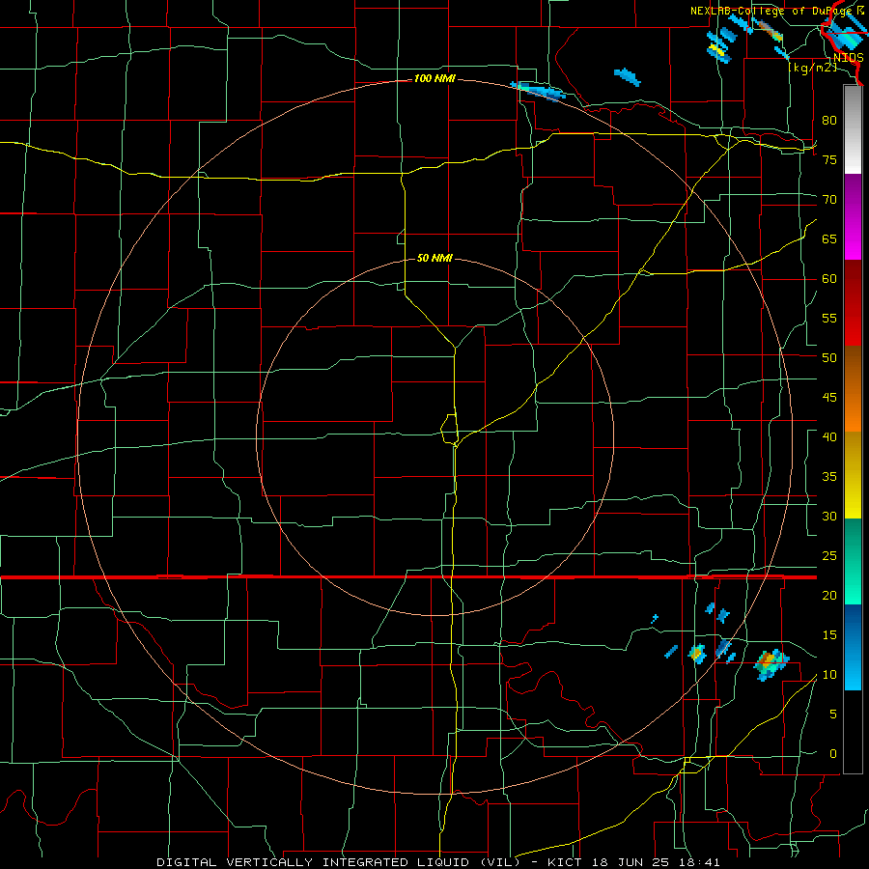Viewport: 869px width, 869px height.
Task: Click the 50 NMI range ring label
Action: pos(434,258)
